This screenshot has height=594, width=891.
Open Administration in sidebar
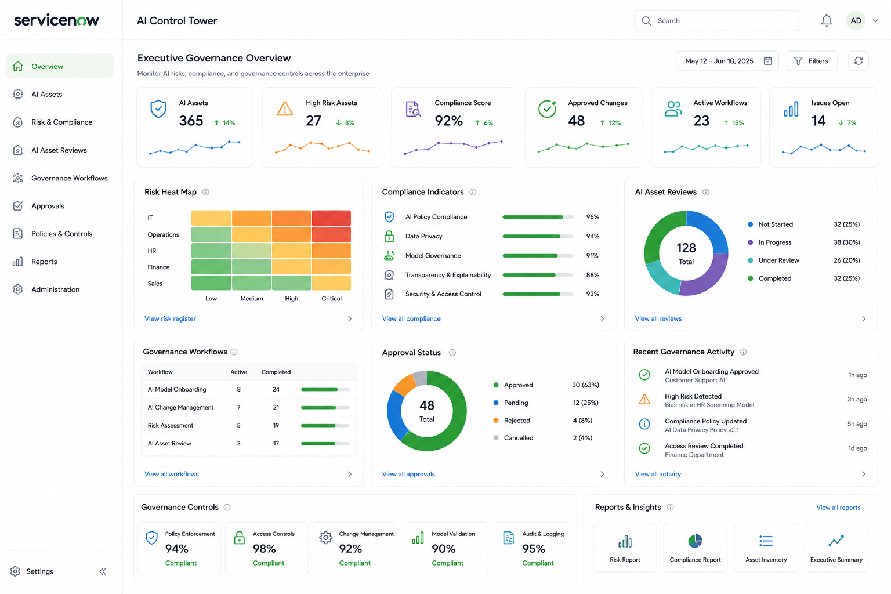click(x=60, y=289)
